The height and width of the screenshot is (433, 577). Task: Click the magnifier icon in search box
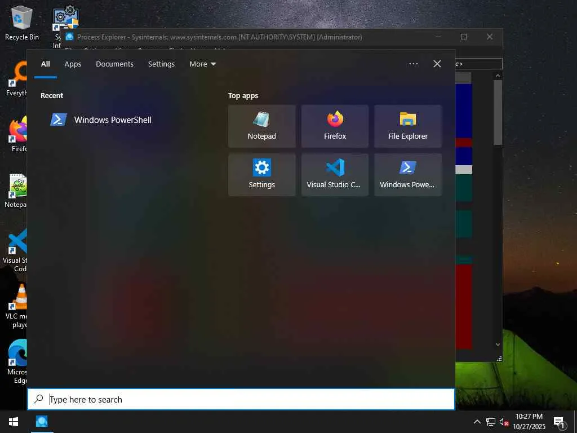pos(38,399)
